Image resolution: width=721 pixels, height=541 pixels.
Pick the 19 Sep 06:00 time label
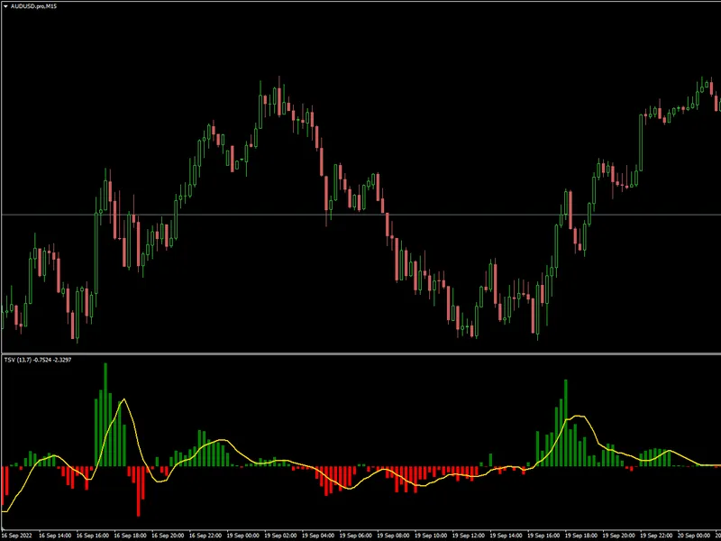click(356, 536)
